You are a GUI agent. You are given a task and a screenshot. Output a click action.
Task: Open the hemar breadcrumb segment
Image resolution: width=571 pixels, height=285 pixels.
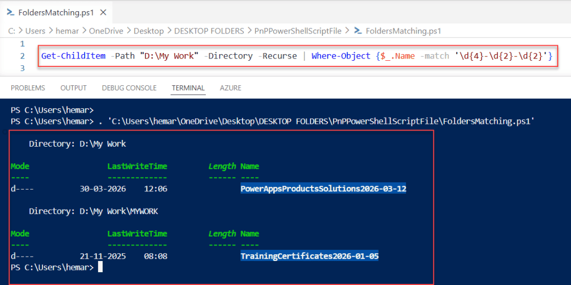coord(67,31)
